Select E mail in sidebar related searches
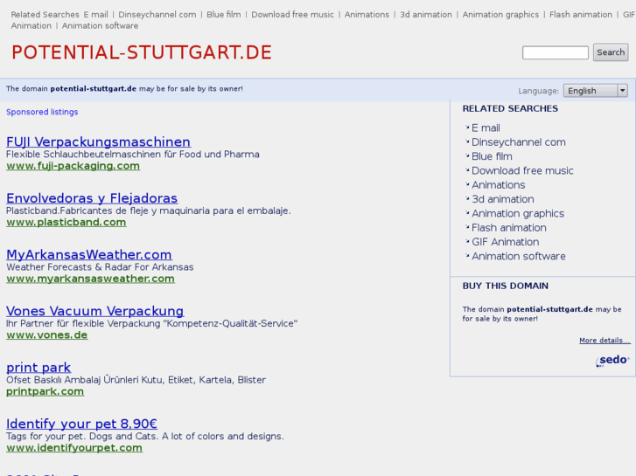This screenshot has height=476, width=636. [486, 128]
